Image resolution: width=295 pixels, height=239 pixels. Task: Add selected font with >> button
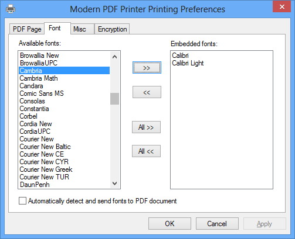pyautogui.click(x=147, y=68)
